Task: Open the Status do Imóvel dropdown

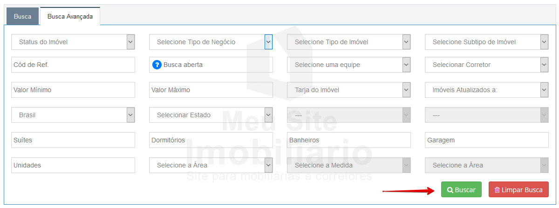Action: [73, 42]
